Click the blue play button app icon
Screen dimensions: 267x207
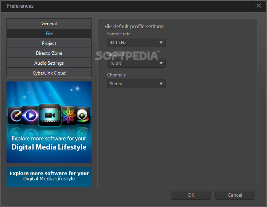[30, 115]
